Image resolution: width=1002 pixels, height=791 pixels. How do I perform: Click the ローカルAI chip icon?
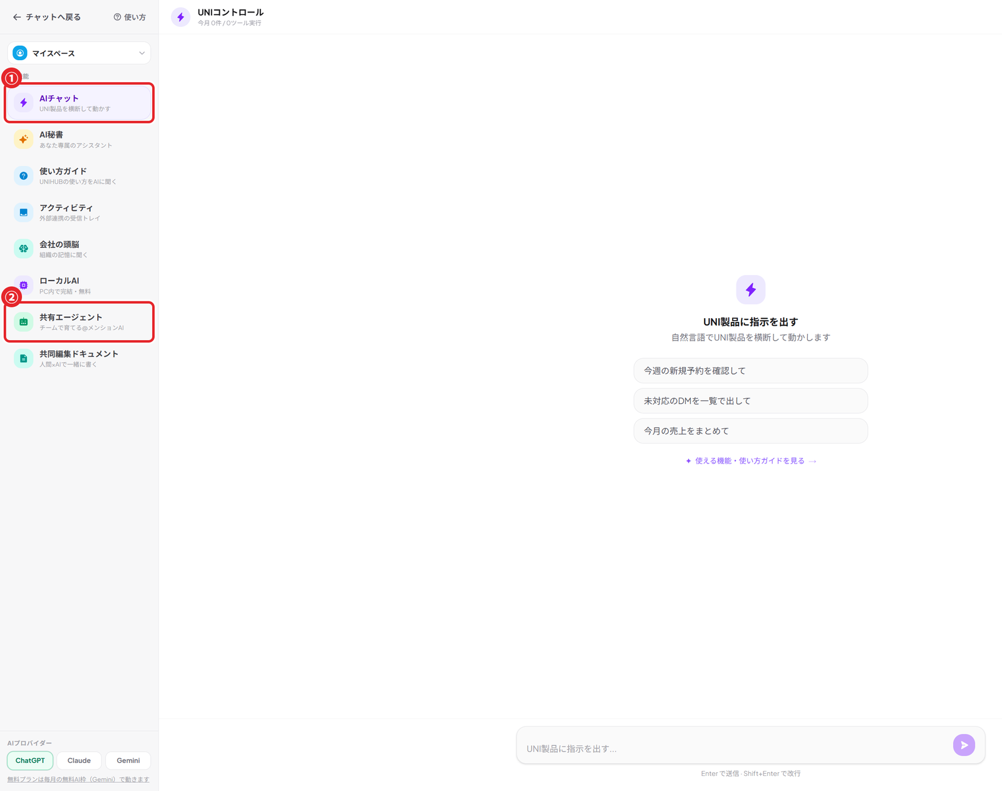(23, 285)
